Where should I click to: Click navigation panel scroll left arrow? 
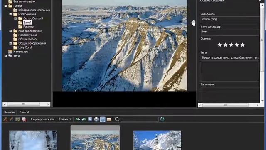pos(5,104)
